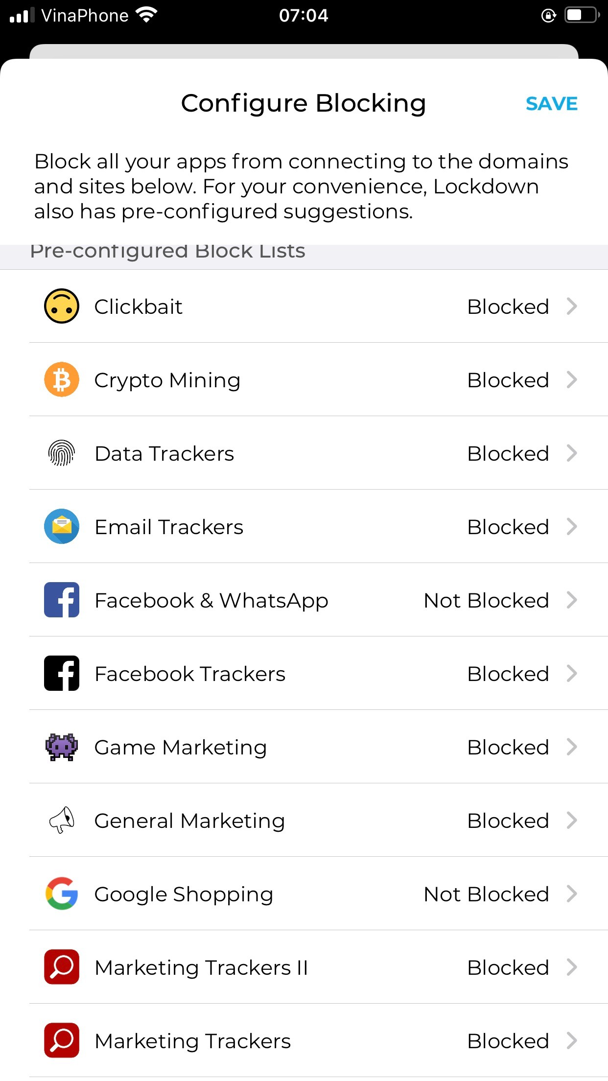Tap the fingerprint Data Trackers icon

(x=62, y=453)
